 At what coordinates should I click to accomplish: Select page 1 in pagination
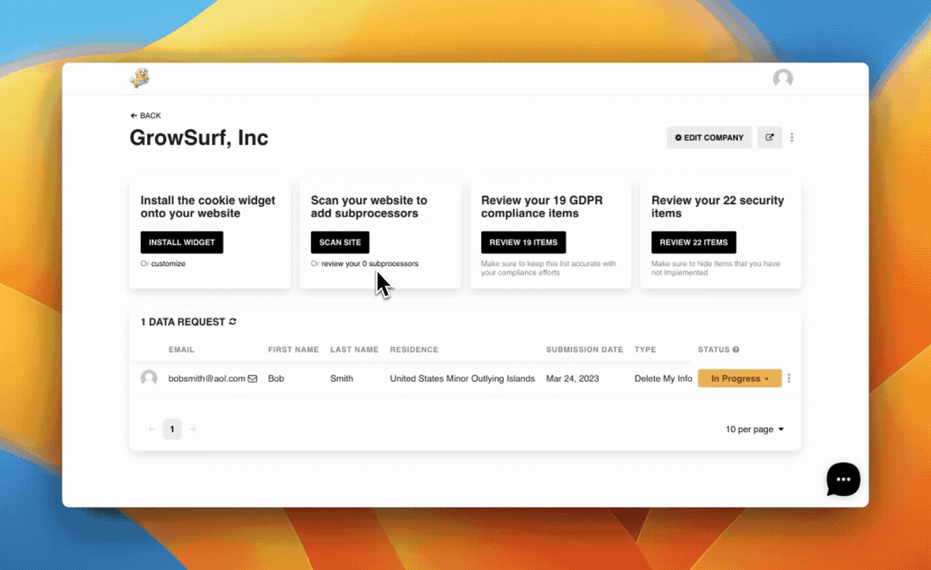pyautogui.click(x=172, y=429)
